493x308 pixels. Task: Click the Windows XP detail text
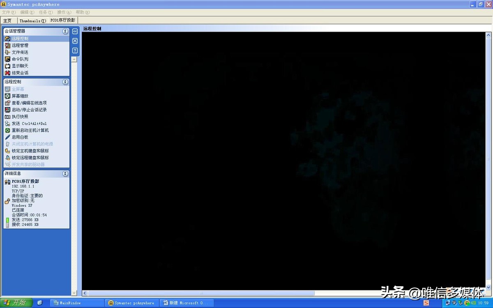(x=22, y=206)
